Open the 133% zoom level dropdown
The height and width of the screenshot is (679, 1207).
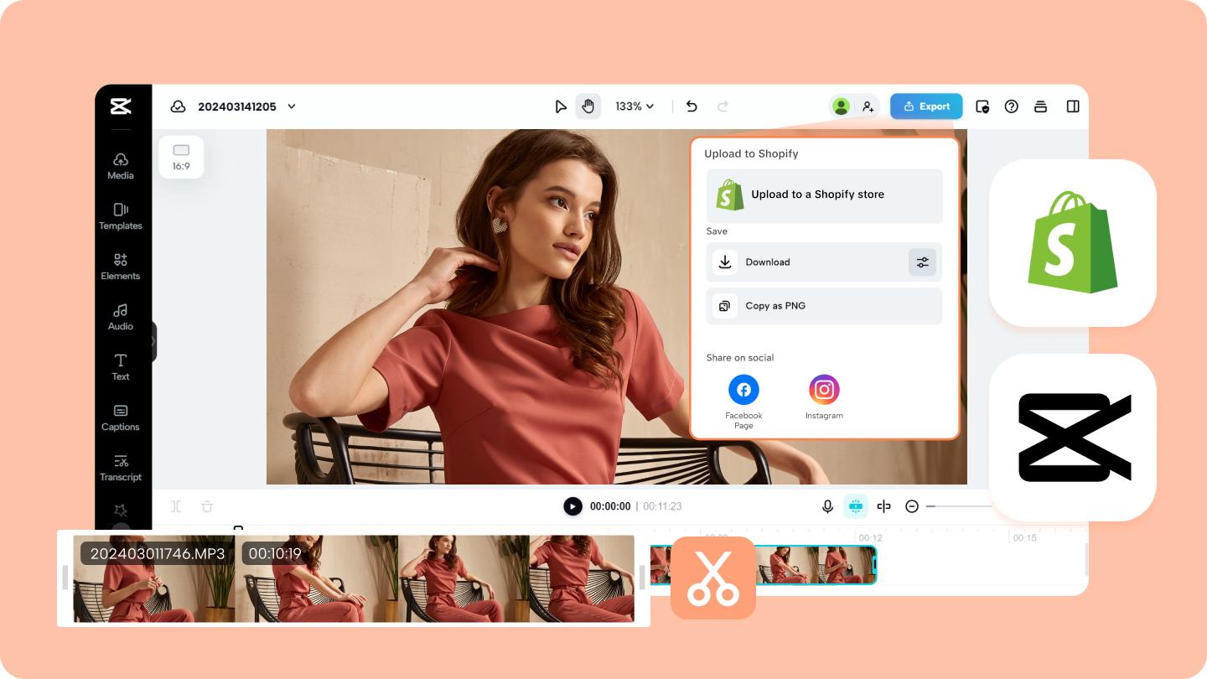click(635, 106)
